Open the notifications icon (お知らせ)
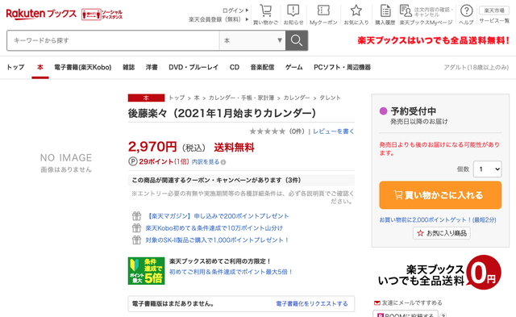Image resolution: width=516 pixels, height=317 pixels. tap(293, 10)
